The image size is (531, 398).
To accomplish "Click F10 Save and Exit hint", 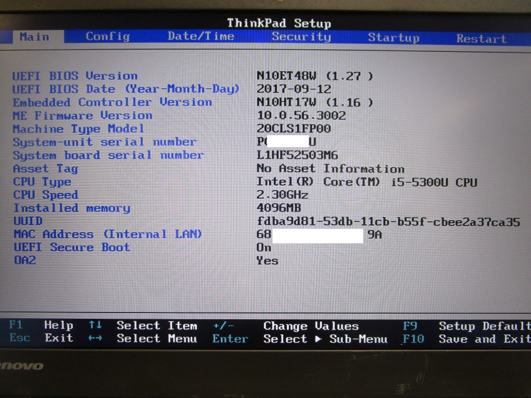I will 467,339.
